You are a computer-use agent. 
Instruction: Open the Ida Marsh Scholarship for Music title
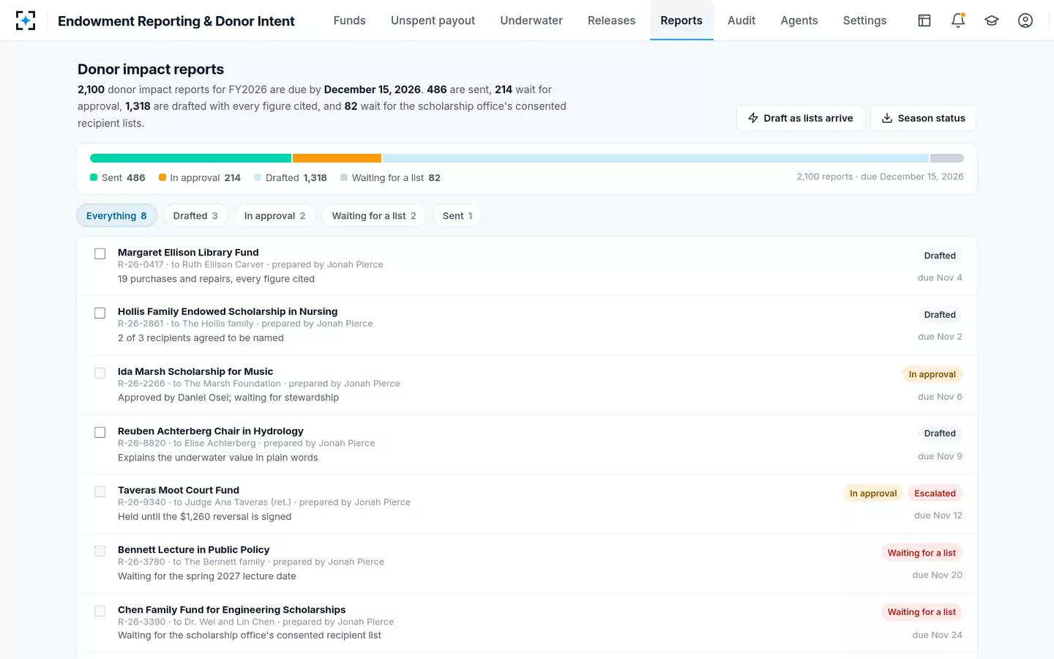[195, 371]
